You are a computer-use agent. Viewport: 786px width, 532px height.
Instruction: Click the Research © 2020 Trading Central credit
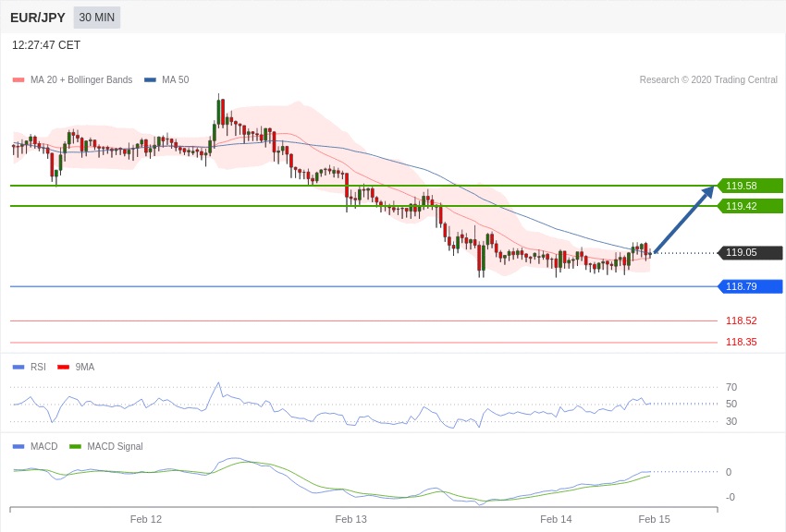pyautogui.click(x=708, y=80)
